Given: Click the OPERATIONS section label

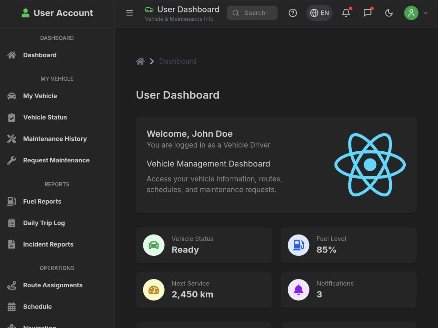Looking at the screenshot, I should point(57,268).
